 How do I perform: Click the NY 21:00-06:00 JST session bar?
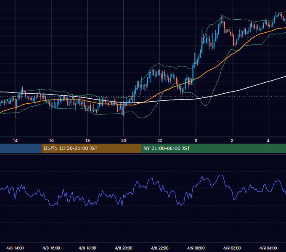pyautogui.click(x=213, y=148)
